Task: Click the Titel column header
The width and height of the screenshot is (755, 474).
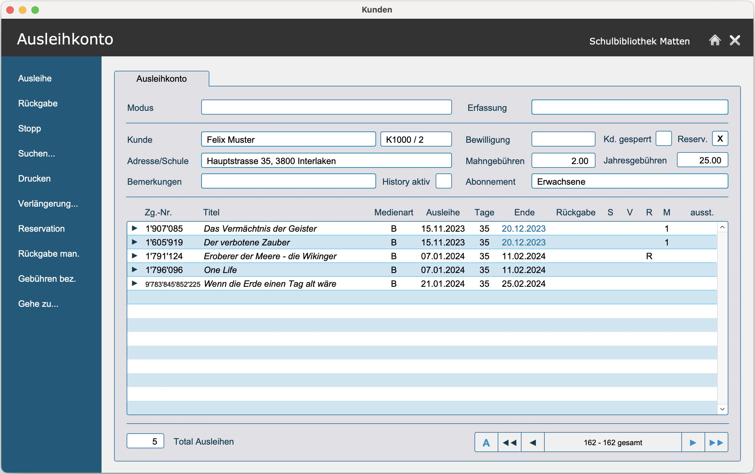Action: click(x=211, y=212)
